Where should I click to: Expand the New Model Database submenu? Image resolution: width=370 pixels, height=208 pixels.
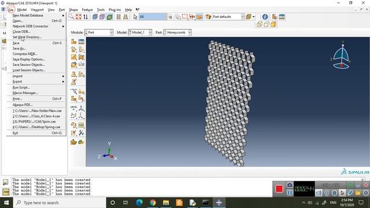tap(36, 16)
